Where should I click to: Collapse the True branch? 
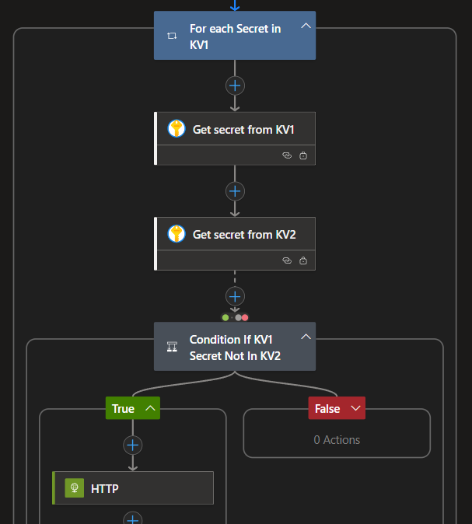[x=150, y=408]
